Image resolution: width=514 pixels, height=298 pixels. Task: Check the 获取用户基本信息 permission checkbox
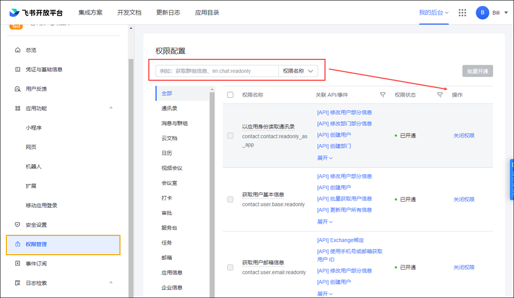click(230, 199)
